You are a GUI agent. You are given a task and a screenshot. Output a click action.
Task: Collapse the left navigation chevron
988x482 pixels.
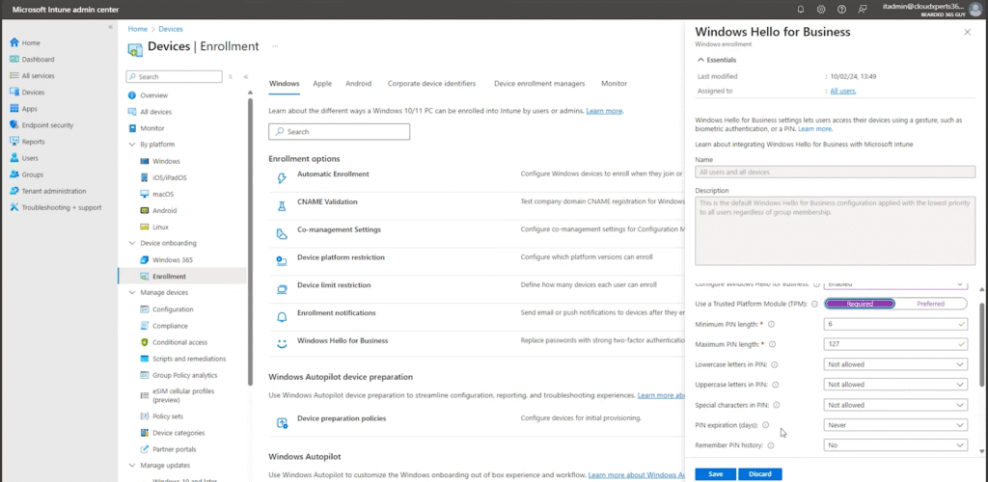click(110, 27)
